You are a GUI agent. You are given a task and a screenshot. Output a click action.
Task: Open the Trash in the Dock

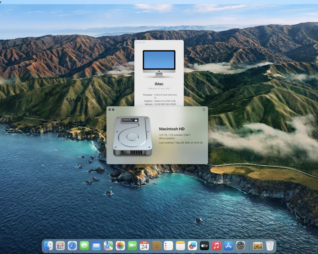click(x=270, y=246)
